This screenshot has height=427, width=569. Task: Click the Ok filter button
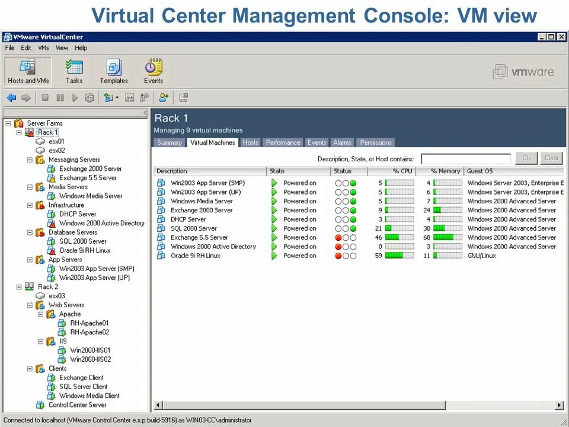(526, 158)
